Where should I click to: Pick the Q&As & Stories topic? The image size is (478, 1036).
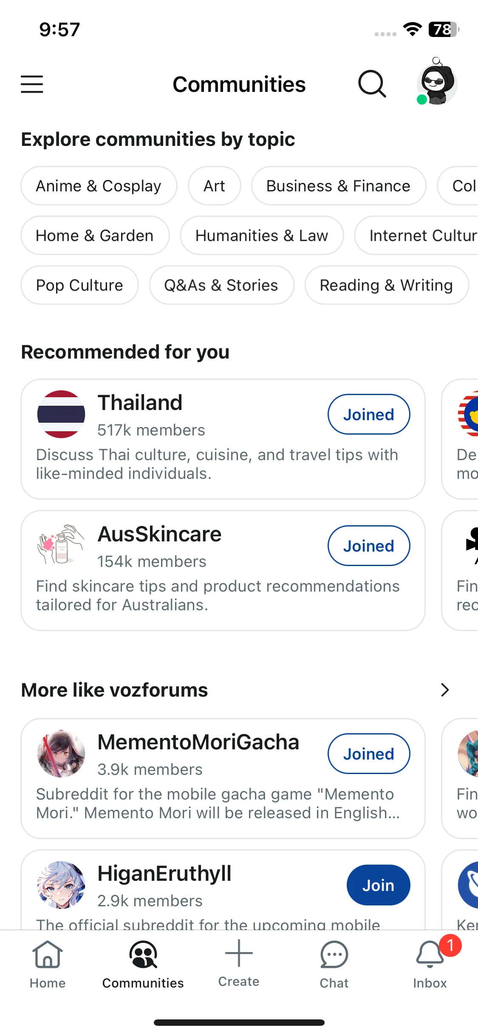pos(221,285)
